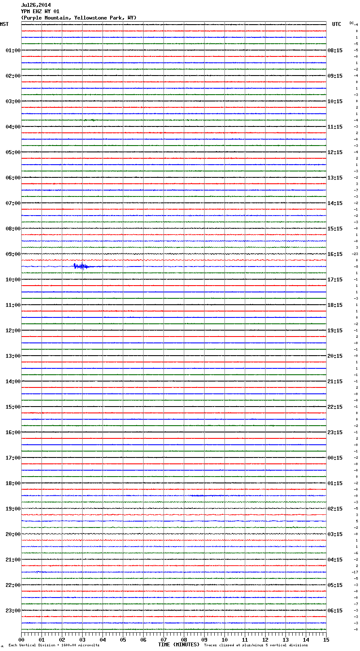Viewport: 360px width, 651px height.
Task: Click the 23:15 UTC time label
Action: [335, 432]
